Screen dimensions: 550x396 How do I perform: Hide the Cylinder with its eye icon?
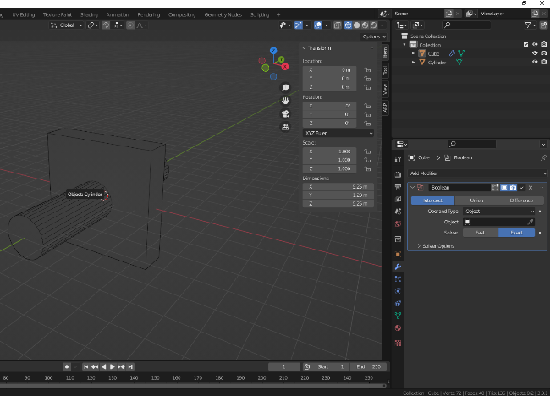[x=535, y=62]
